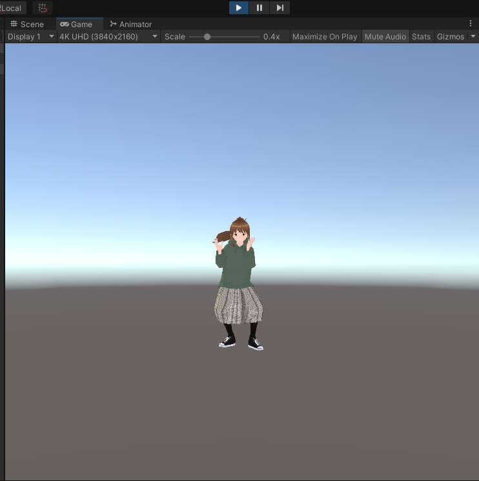Click the Scale slider handle
The width and height of the screenshot is (479, 481).
pos(207,37)
